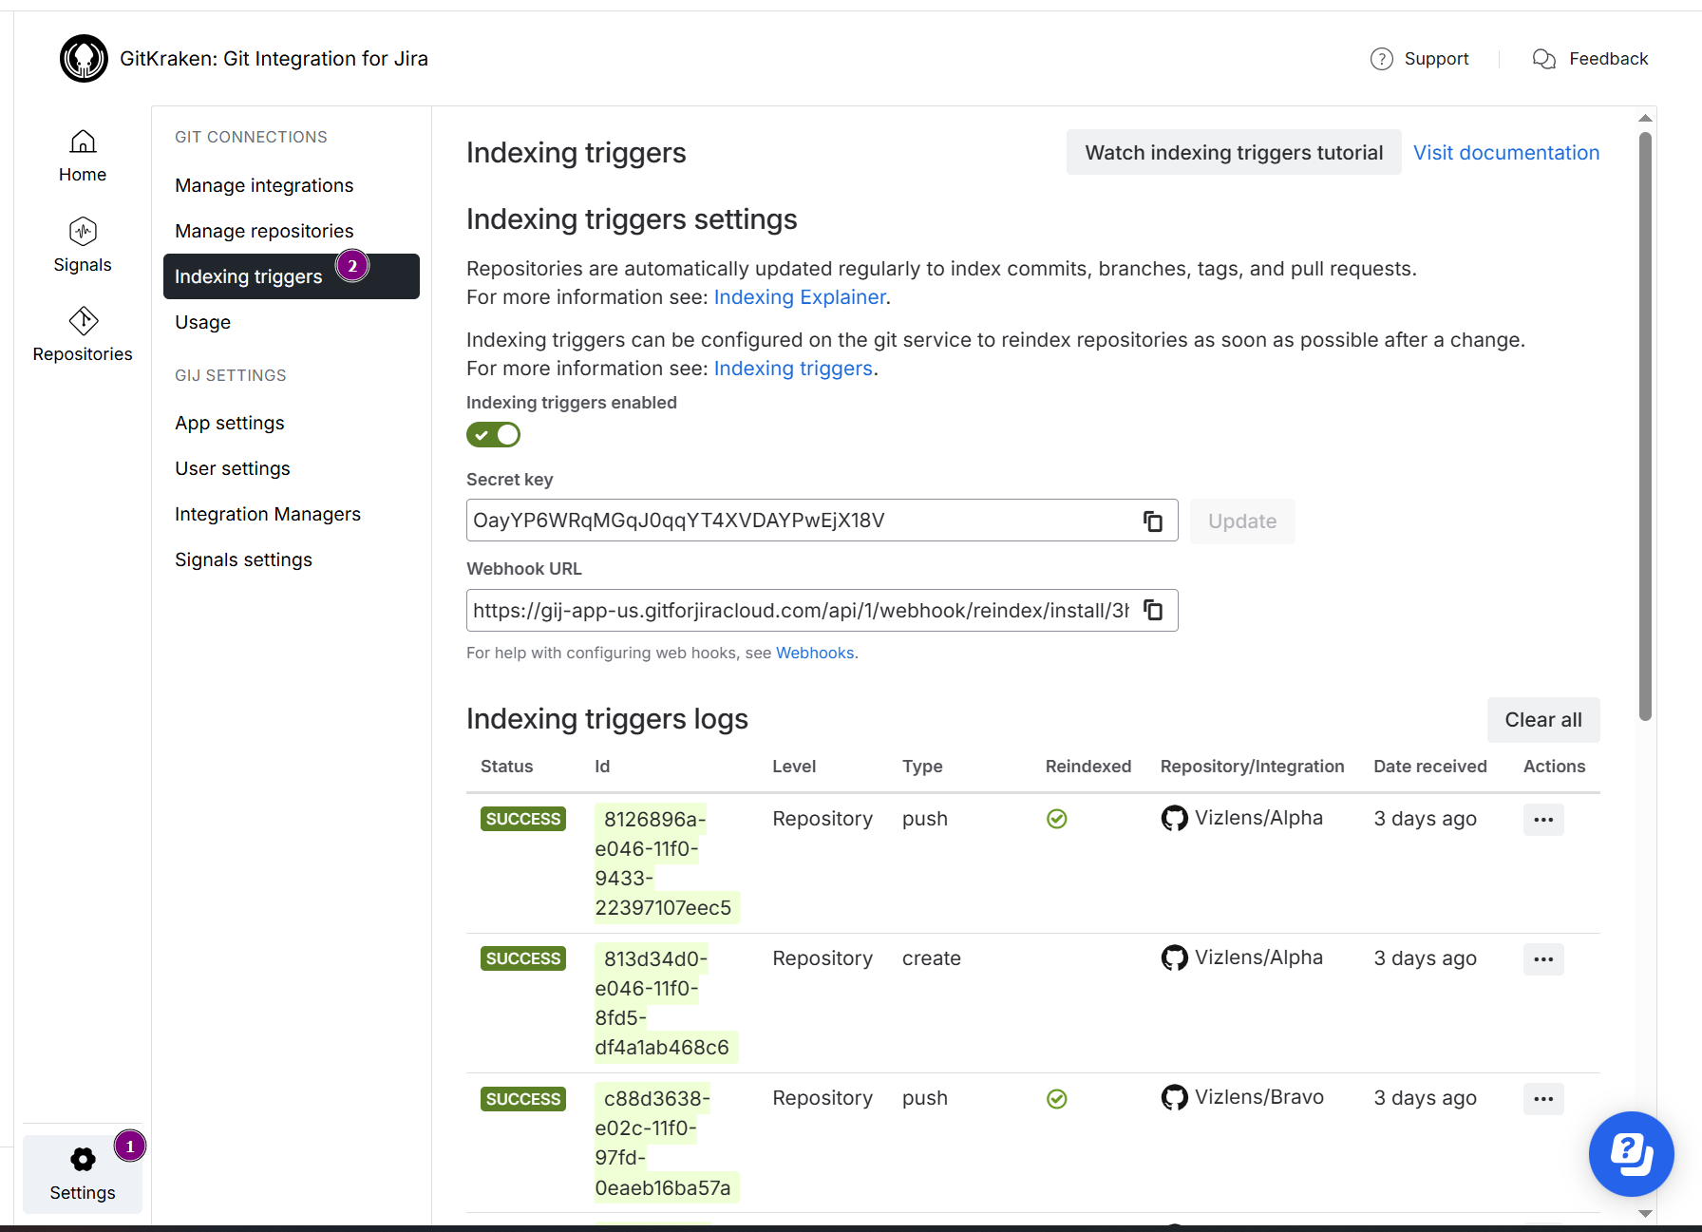The height and width of the screenshot is (1232, 1702).
Task: Click the Settings gear icon
Action: (83, 1160)
